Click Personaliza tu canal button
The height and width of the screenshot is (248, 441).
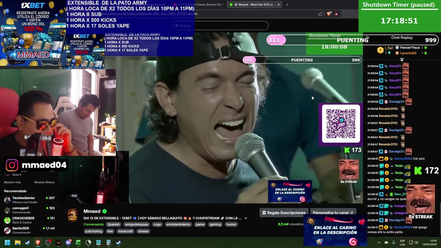click(x=332, y=213)
